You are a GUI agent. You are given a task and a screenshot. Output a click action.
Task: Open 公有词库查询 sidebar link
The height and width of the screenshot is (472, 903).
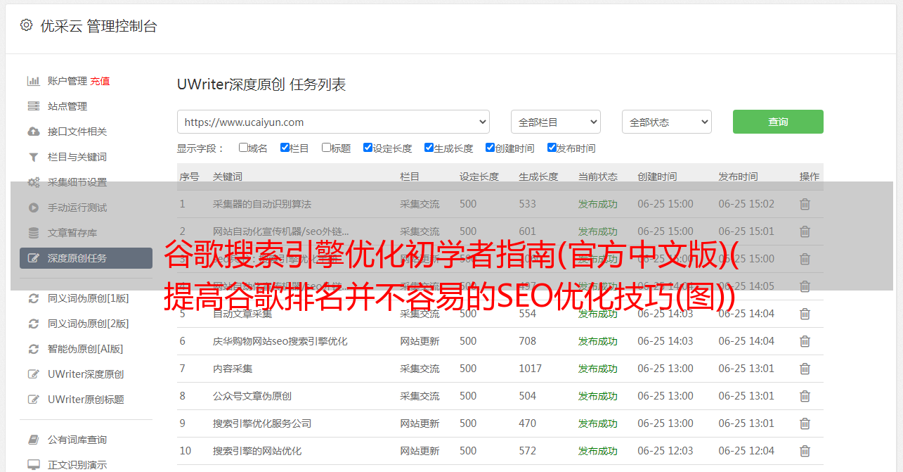77,440
